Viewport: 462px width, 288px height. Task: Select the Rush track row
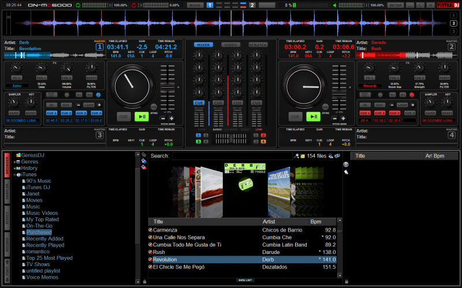[242, 252]
